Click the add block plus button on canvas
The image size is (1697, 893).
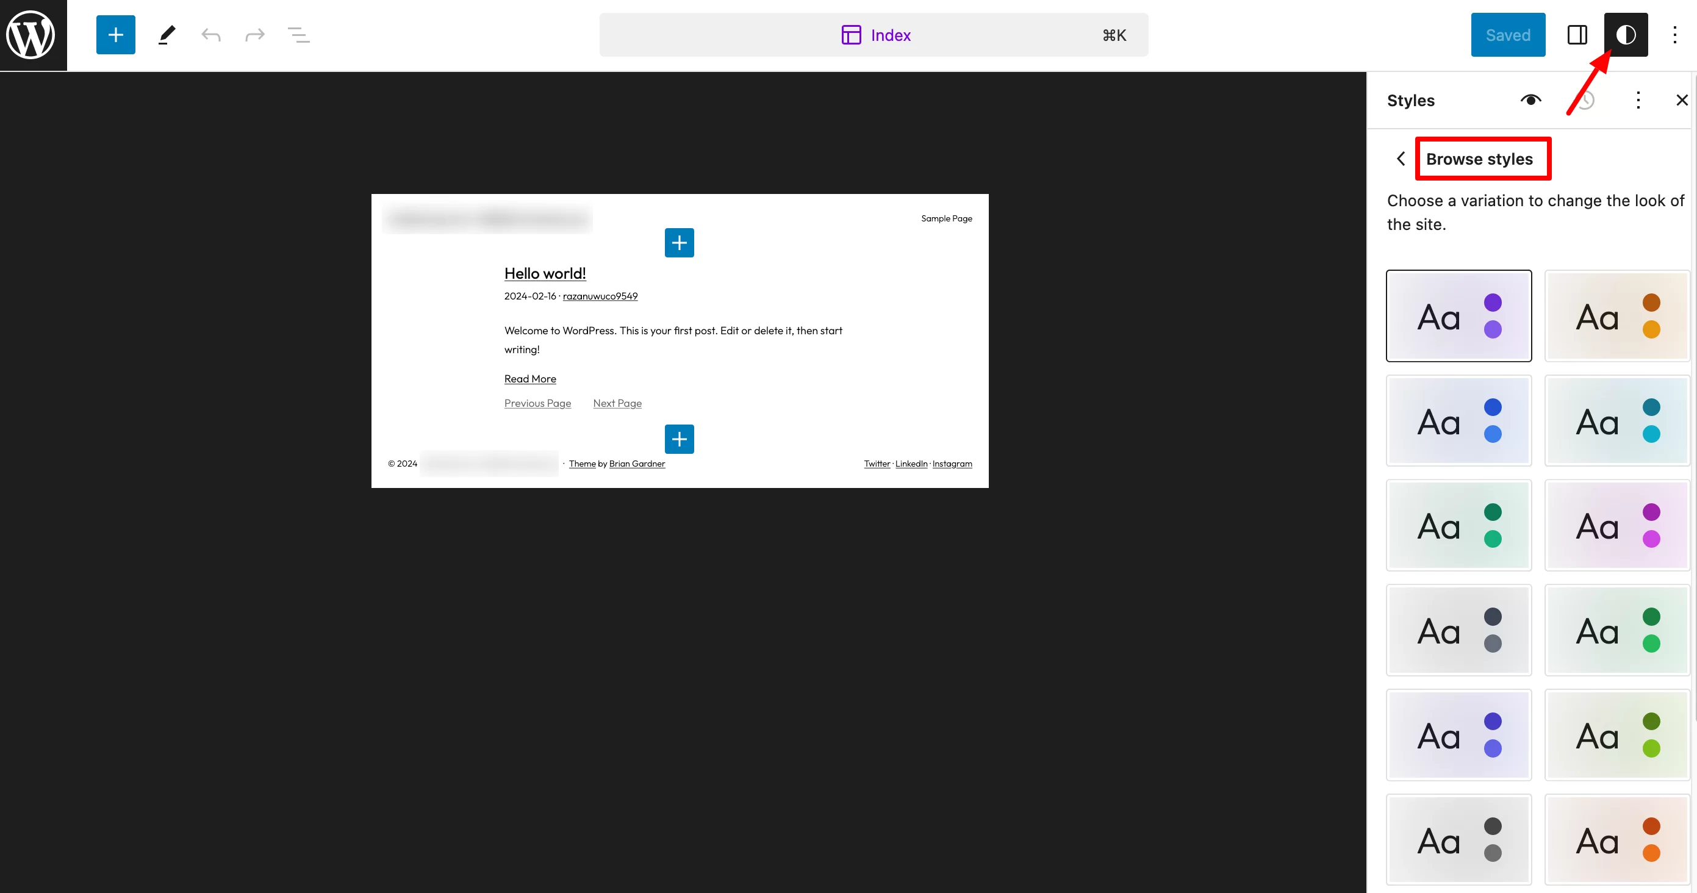tap(679, 242)
